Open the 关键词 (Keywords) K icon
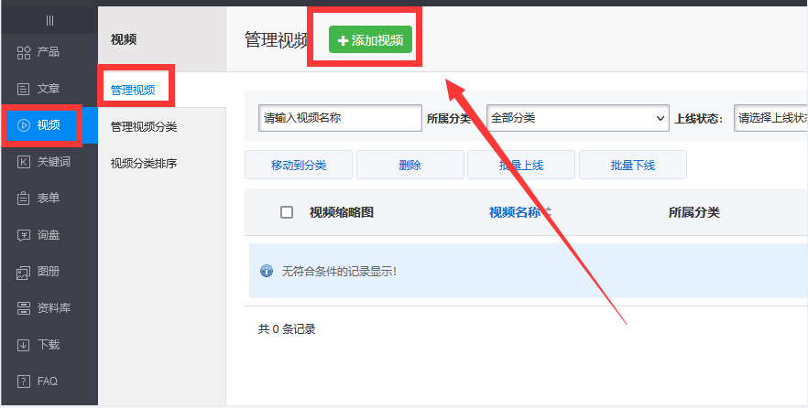Viewport: 808px width, 408px height. tap(24, 162)
